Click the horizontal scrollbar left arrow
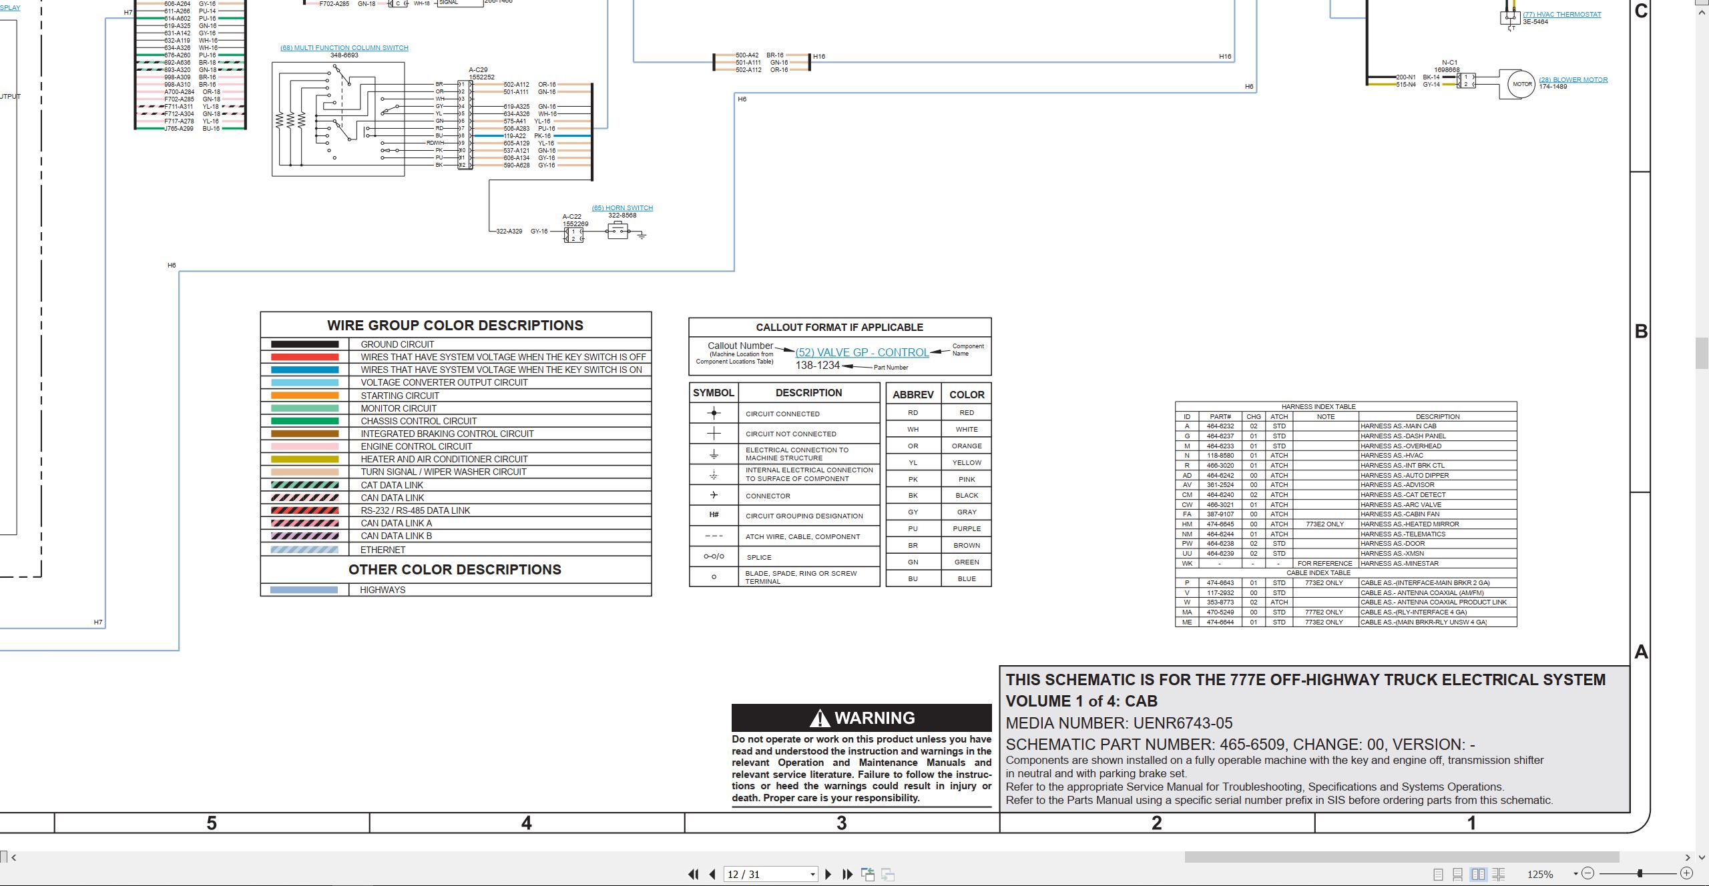 [14, 857]
